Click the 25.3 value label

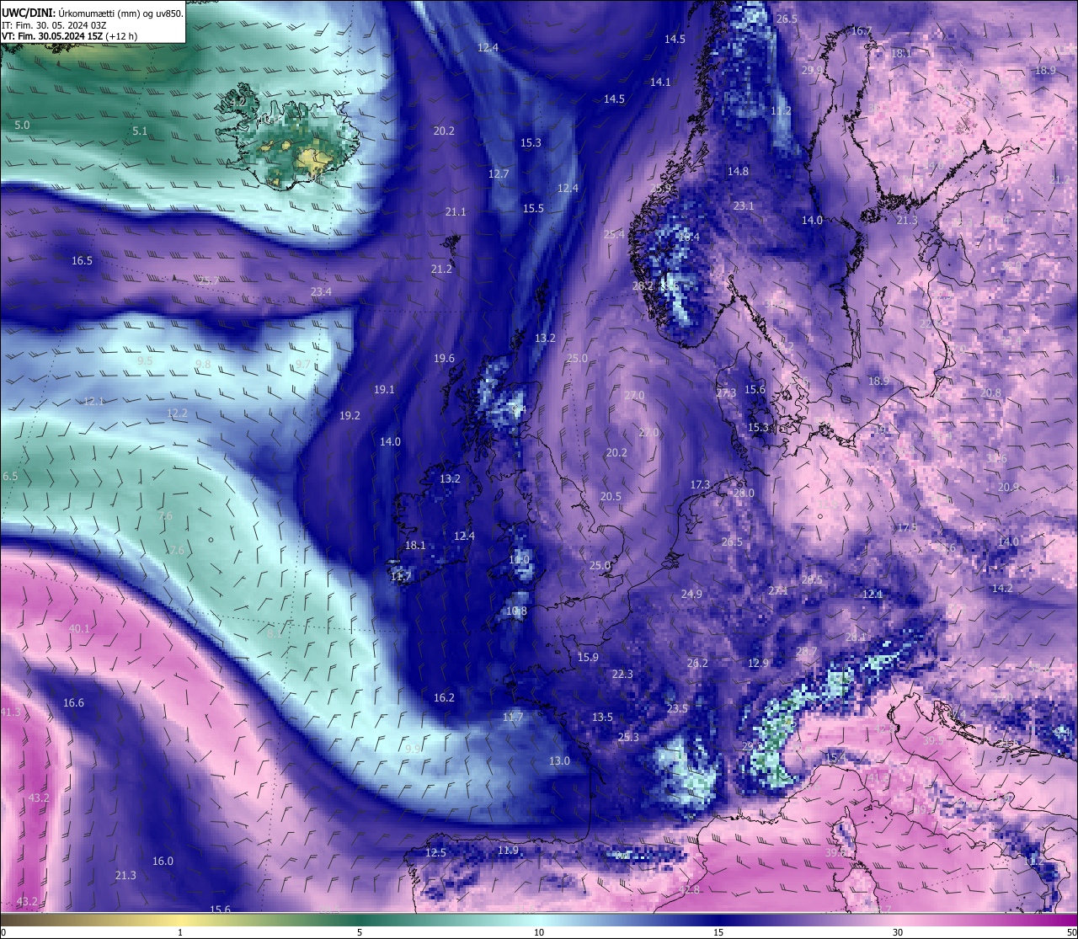(x=628, y=738)
